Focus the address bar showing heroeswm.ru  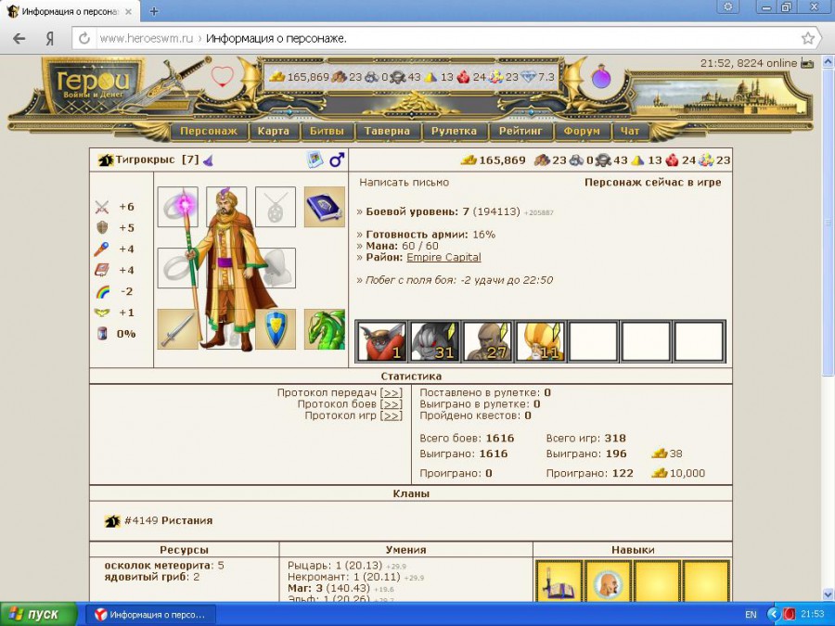(x=447, y=38)
